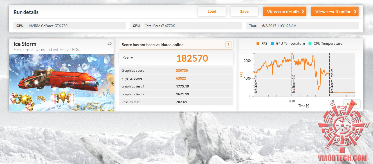The height and width of the screenshot is (164, 373).
Task: Open View result online
Action: coord(335,12)
